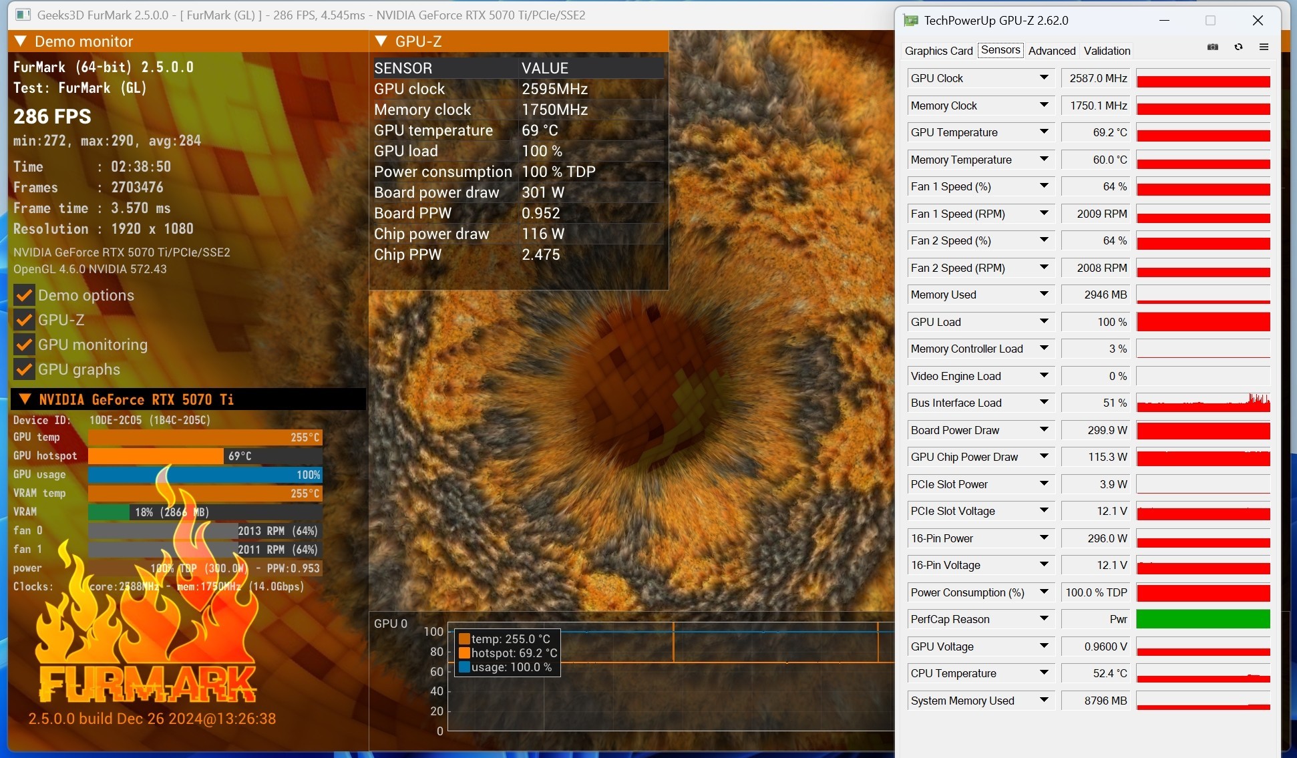Open the Power Consumption (%) dropdown
The image size is (1297, 758).
(1044, 592)
